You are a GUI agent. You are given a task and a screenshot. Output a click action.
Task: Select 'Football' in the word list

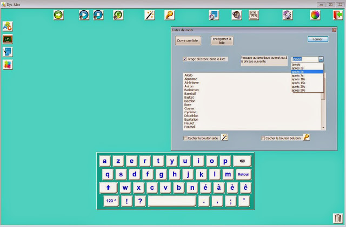coord(191,127)
